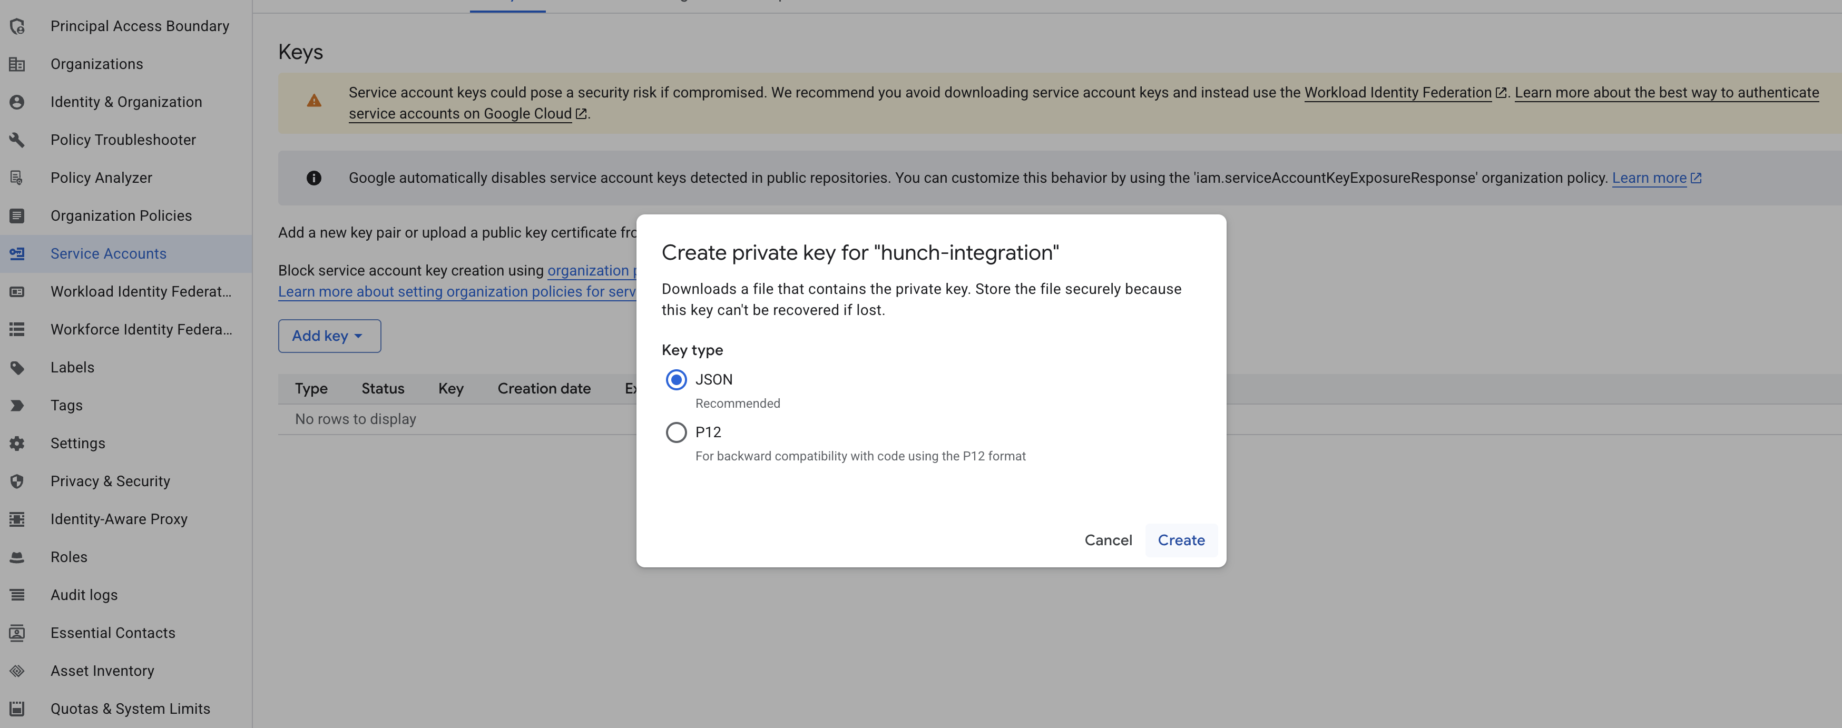
Task: Click the Create button
Action: 1180,540
